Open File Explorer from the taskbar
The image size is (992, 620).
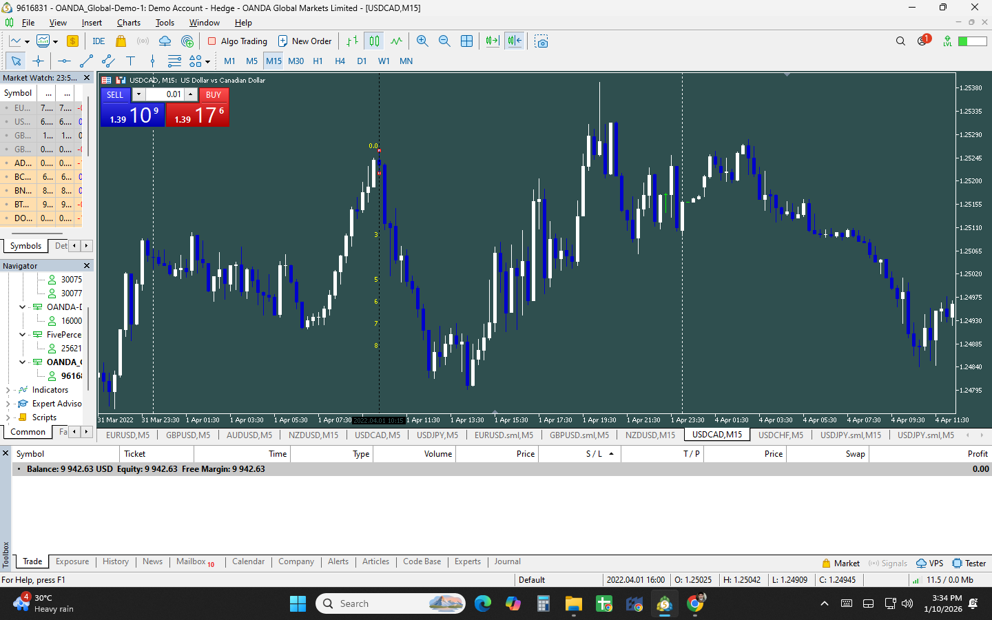(x=574, y=604)
